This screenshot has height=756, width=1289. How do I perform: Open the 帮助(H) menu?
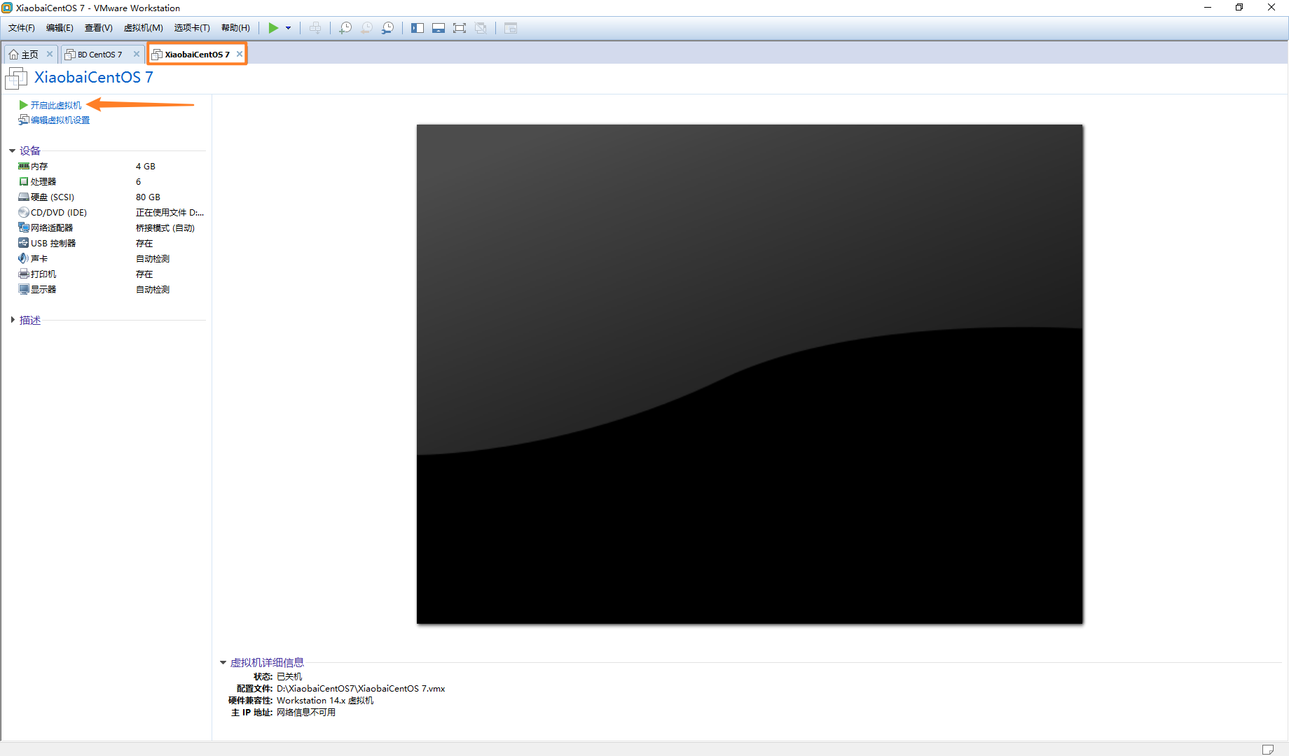pos(235,28)
